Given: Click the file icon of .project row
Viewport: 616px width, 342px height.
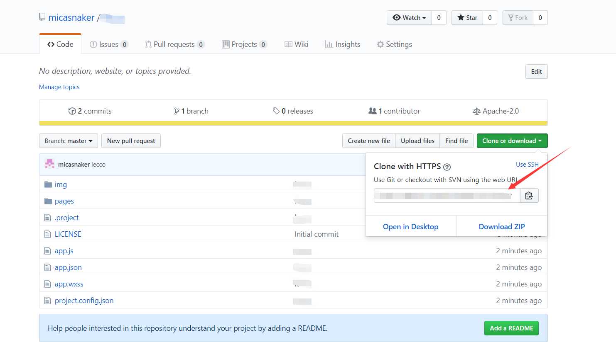Looking at the screenshot, I should pos(47,218).
